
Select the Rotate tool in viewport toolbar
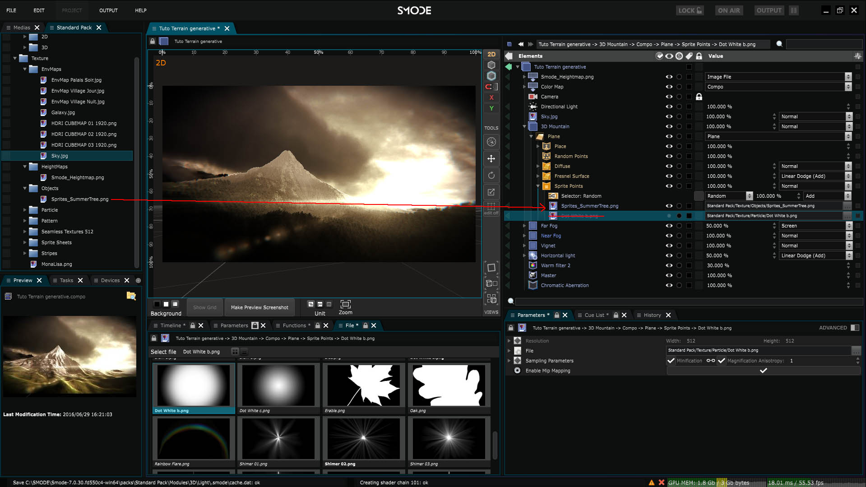tap(491, 176)
